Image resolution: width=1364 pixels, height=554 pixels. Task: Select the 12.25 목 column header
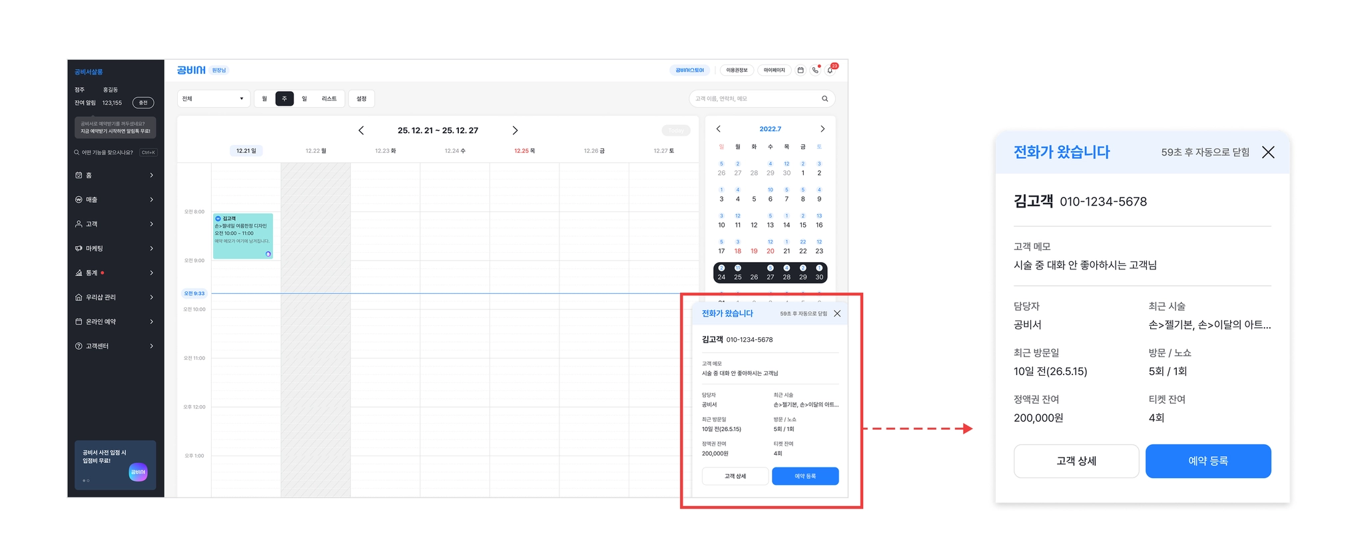point(524,151)
